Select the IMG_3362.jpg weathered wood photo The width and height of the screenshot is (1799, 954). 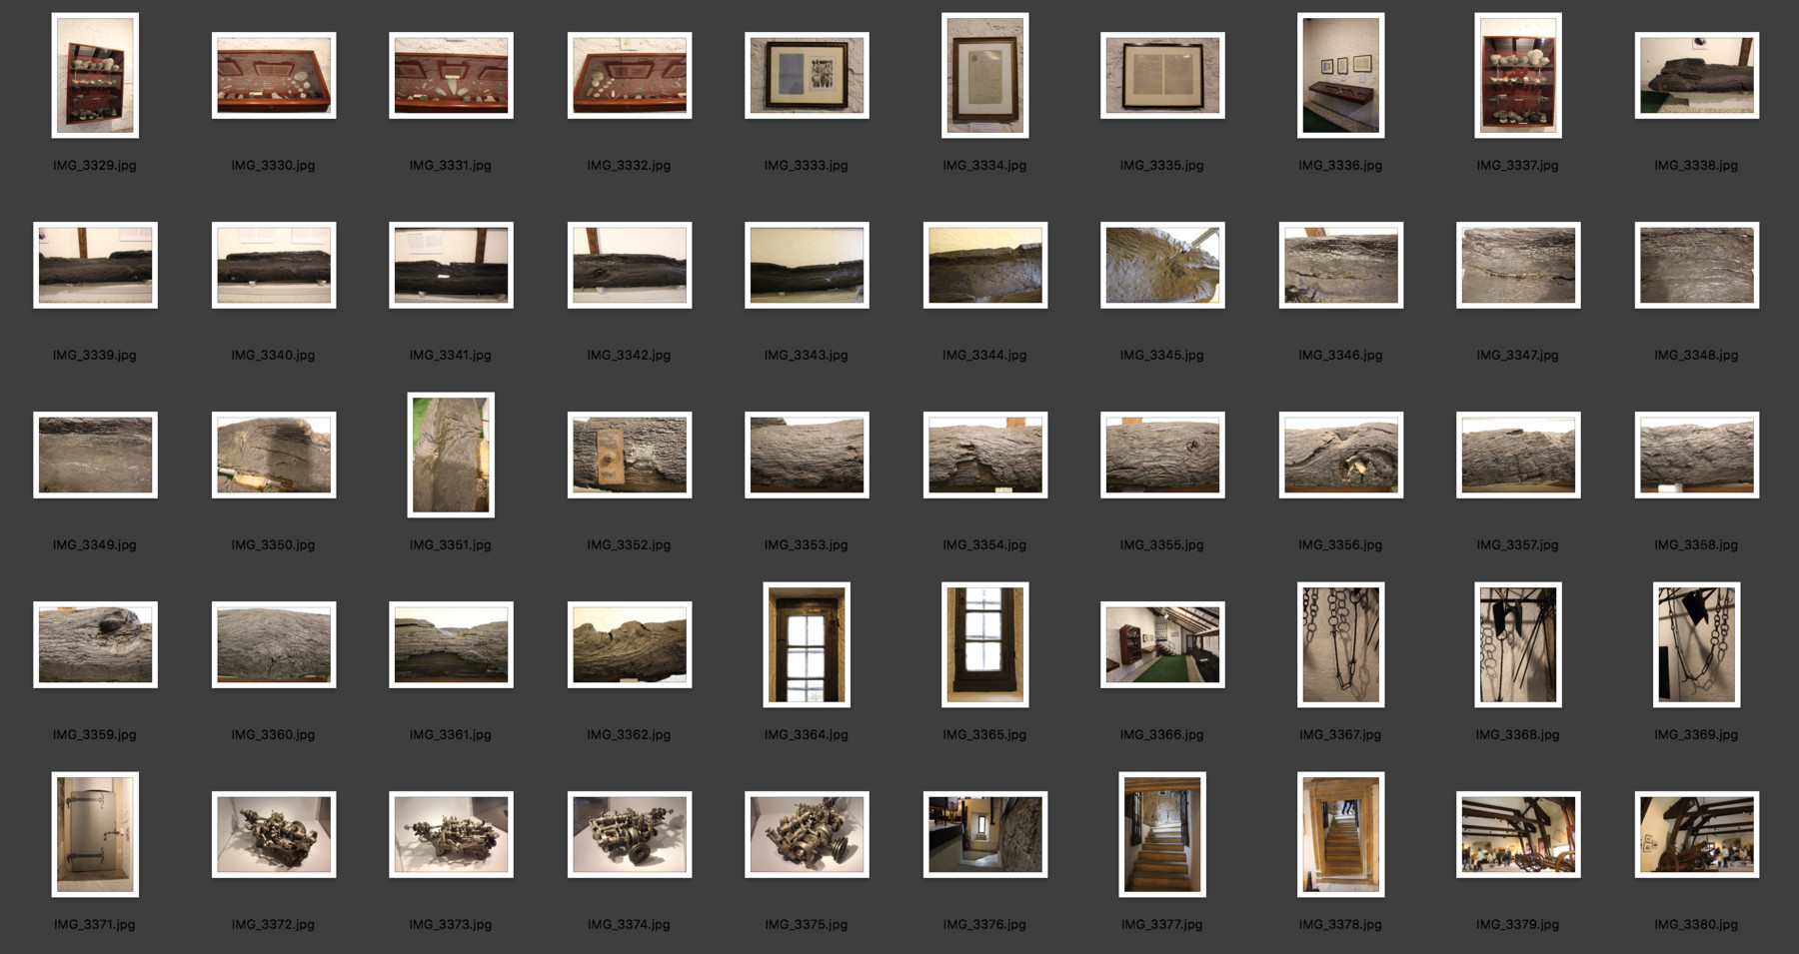point(629,644)
